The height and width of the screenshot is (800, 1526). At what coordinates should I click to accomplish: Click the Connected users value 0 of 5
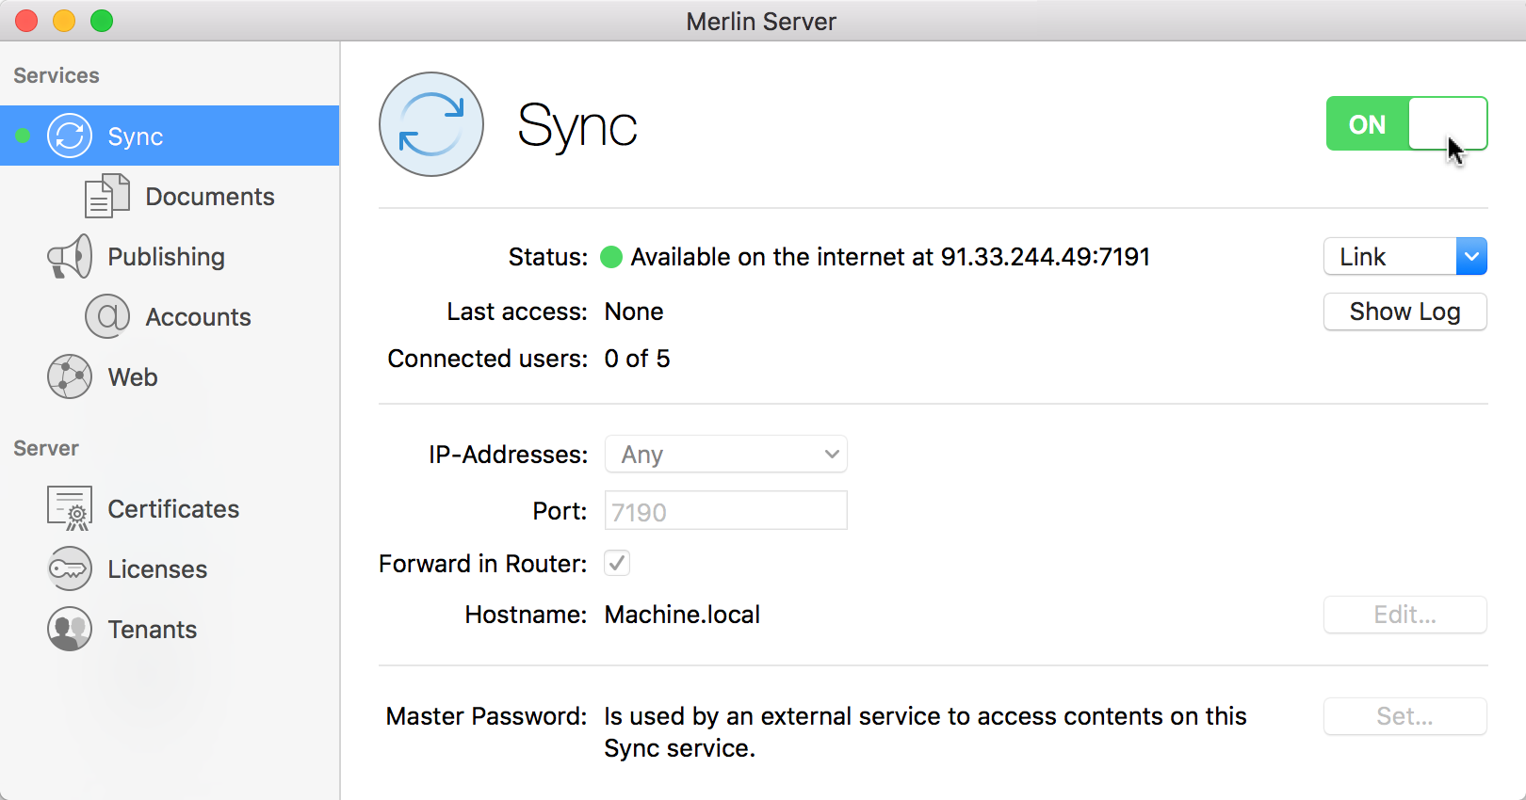tap(637, 359)
